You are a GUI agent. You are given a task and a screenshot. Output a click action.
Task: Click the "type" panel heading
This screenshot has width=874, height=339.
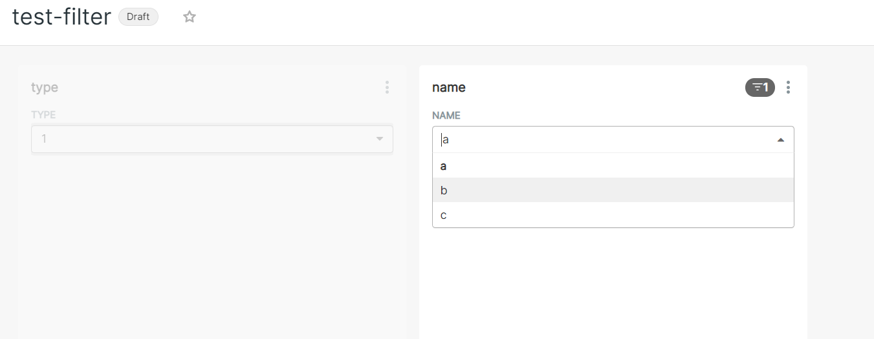tap(45, 87)
